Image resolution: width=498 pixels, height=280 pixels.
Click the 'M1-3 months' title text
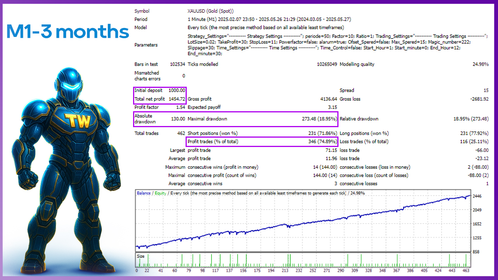[x=68, y=31]
